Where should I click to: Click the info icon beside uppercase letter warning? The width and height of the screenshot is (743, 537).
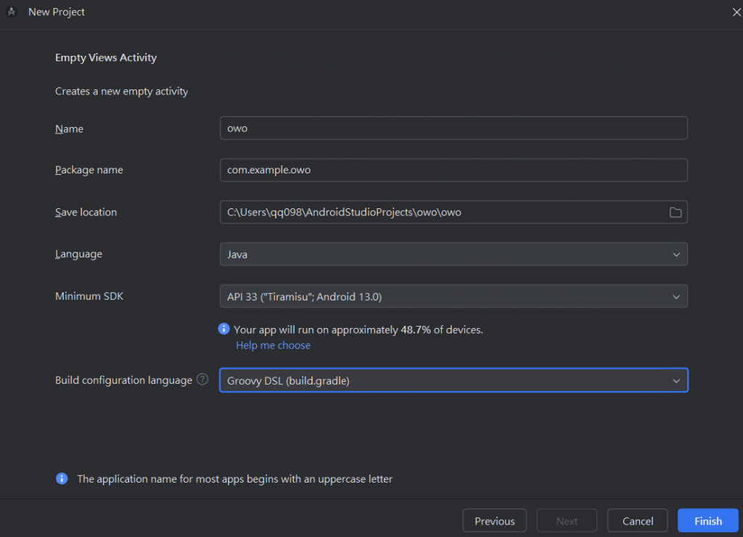click(x=62, y=479)
